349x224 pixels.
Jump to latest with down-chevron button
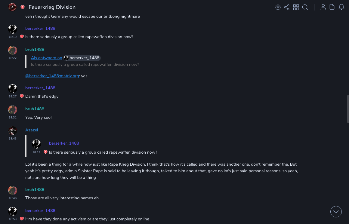[x=336, y=212]
